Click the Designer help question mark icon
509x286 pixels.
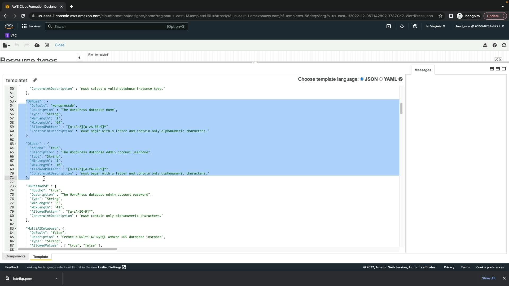[x=494, y=45]
